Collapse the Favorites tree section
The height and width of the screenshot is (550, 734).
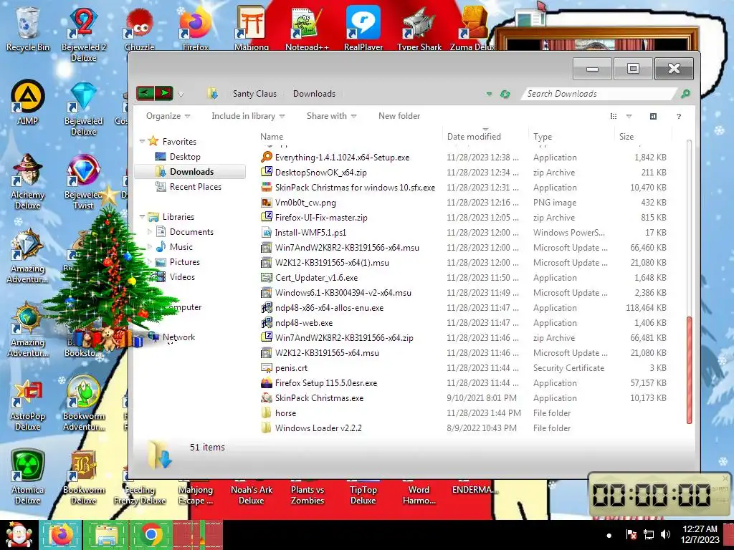coord(142,141)
